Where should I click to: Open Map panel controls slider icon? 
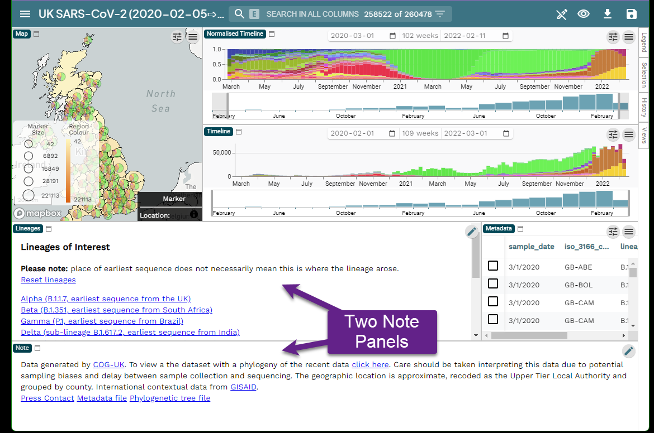[177, 37]
